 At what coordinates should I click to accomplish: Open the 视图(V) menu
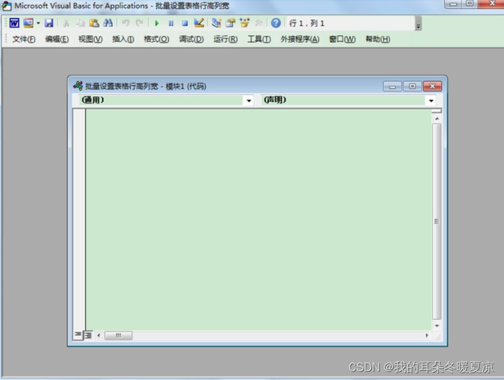[x=91, y=40]
